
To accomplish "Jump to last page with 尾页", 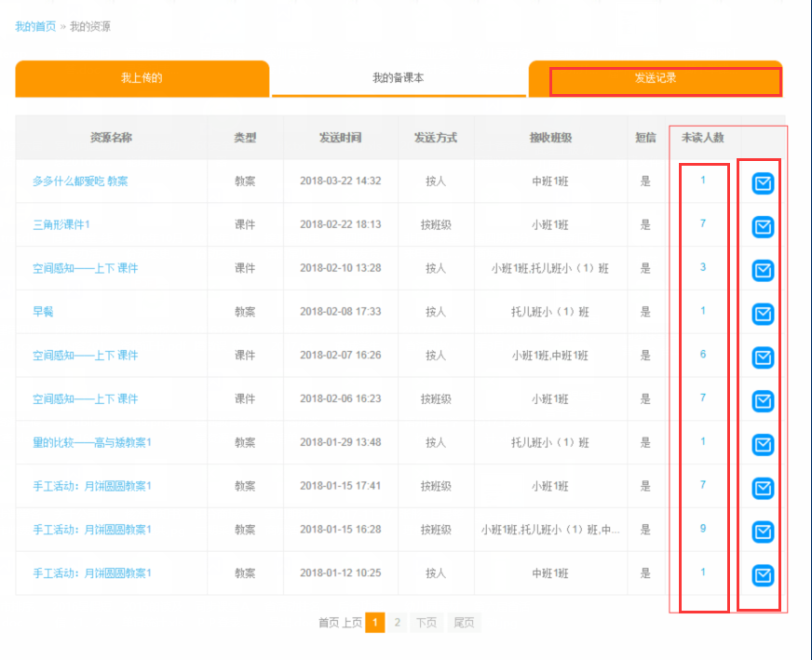I will pos(463,623).
